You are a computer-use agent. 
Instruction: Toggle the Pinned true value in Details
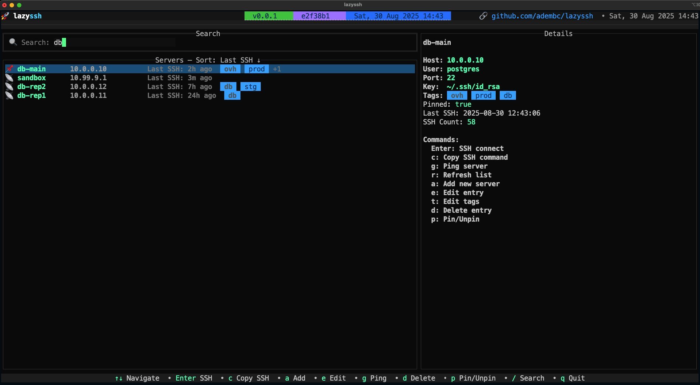pyautogui.click(x=463, y=104)
